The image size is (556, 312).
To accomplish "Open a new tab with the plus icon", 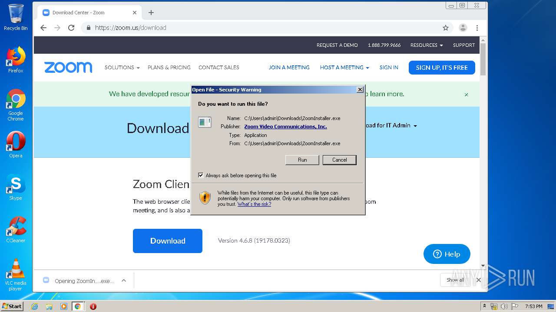I will (151, 13).
